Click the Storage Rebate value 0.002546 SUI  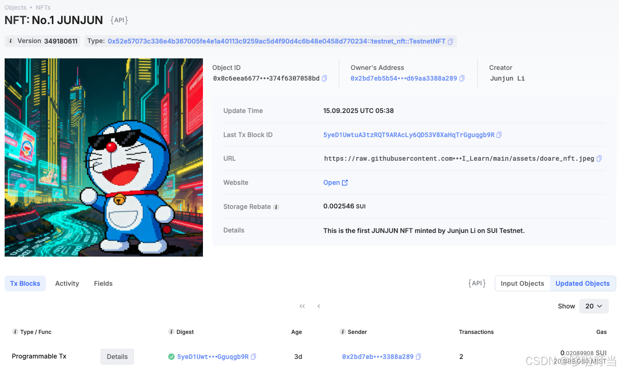click(344, 206)
